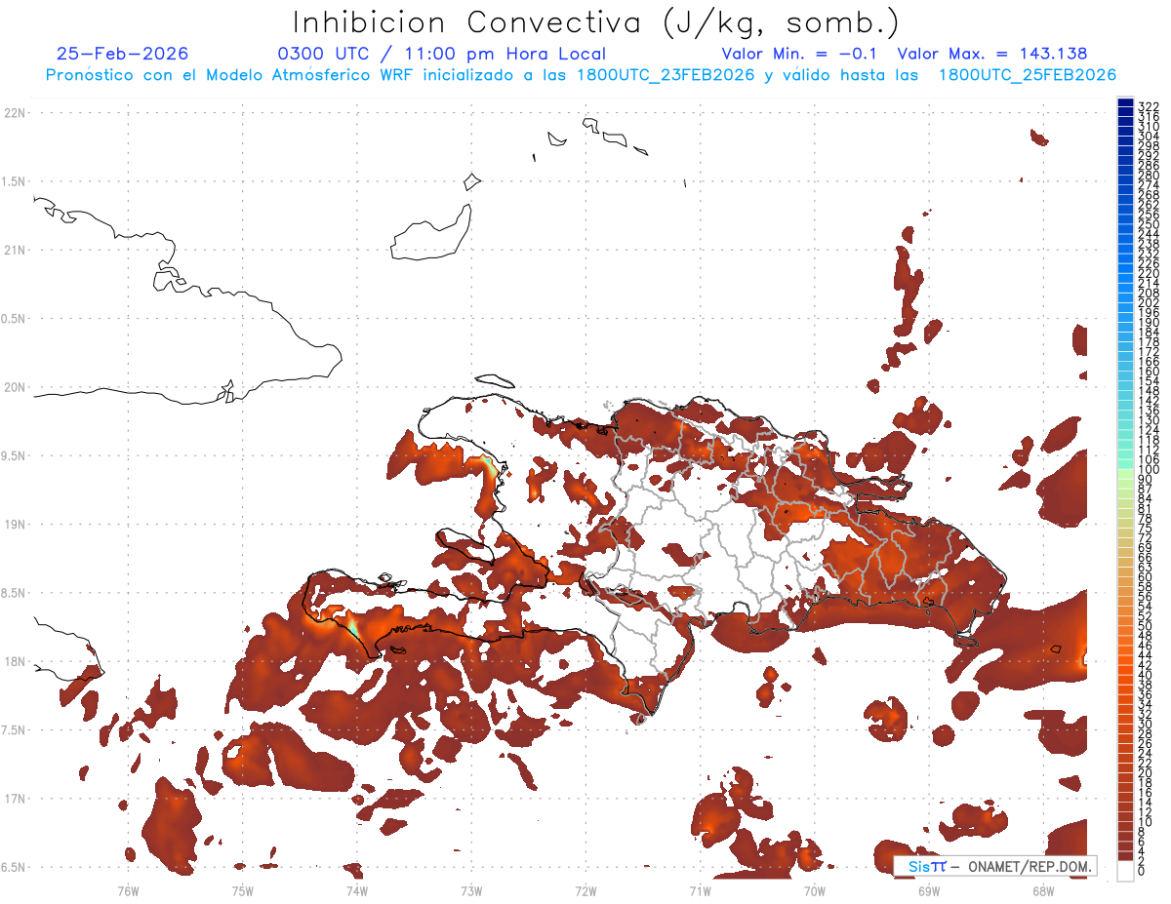
Task: Click the "154" colorbar value
Action: point(1148,381)
